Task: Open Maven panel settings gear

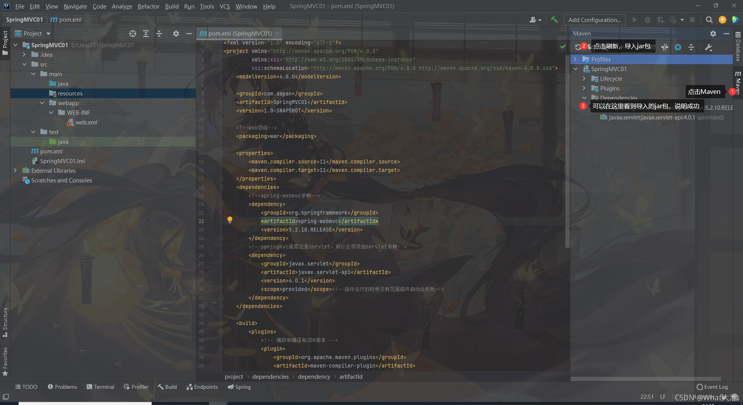Action: [713, 34]
